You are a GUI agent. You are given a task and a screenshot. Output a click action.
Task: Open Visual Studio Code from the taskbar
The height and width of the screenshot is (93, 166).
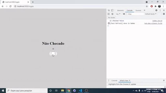pos(80,91)
